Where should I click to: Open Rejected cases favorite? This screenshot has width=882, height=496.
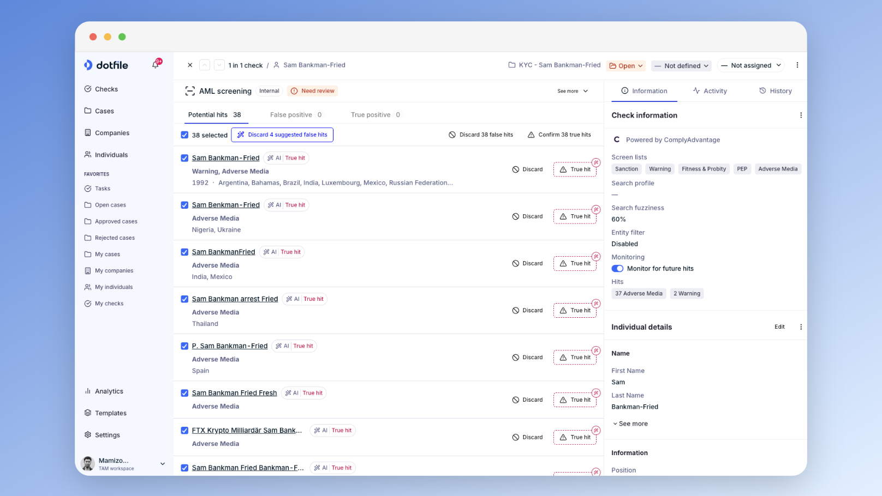click(x=109, y=238)
